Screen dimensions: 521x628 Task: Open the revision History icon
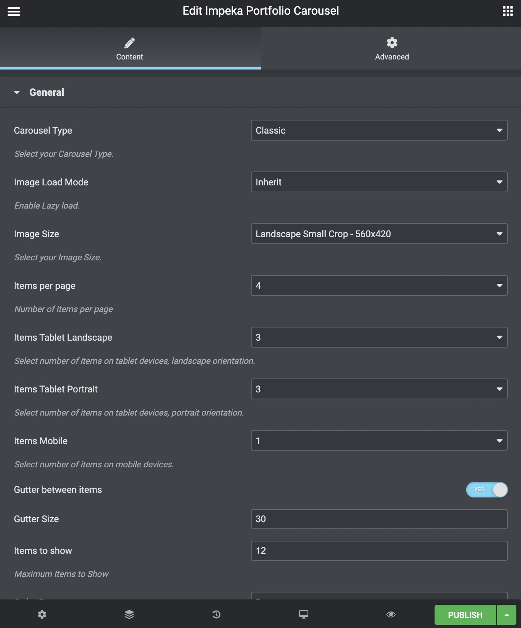(217, 614)
